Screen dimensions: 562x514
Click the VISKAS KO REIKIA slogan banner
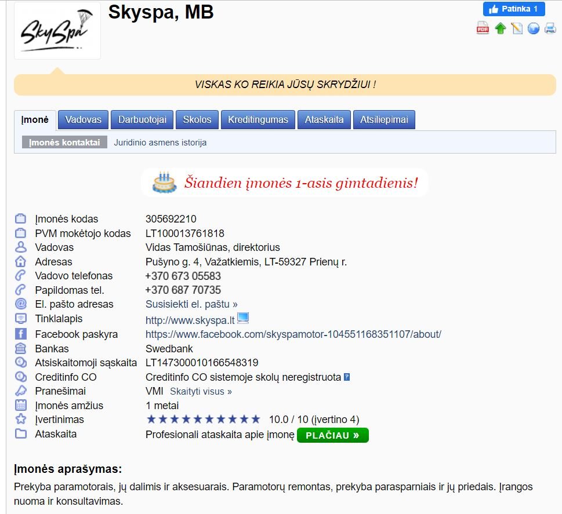point(285,85)
